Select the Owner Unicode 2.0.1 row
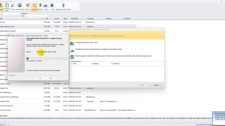Image resolution: width=225 pixels, height=126 pixels. coord(68,106)
